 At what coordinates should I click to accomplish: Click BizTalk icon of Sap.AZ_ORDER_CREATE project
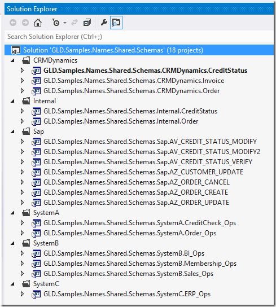tap(36, 192)
